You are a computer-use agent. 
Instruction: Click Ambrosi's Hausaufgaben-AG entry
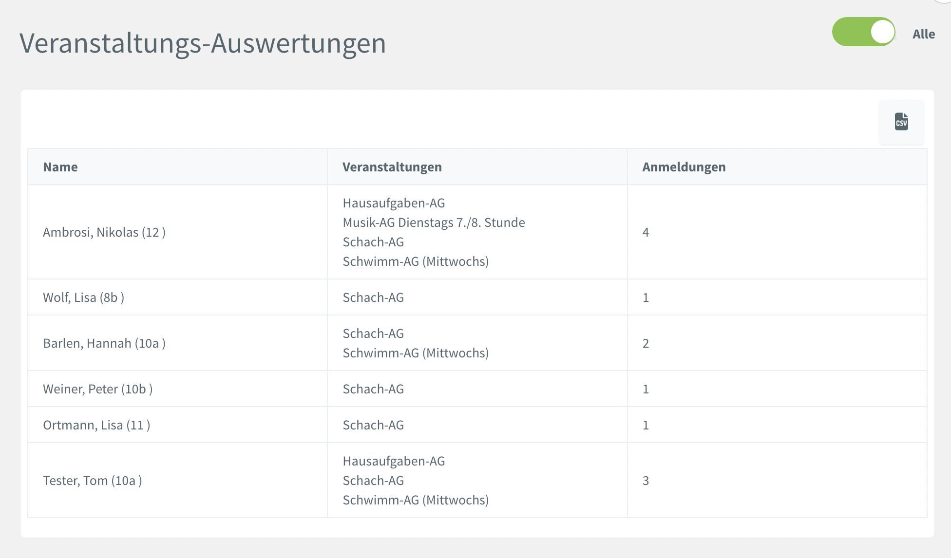(394, 203)
